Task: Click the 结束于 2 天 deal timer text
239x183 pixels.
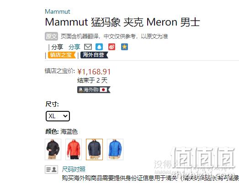Action: point(92,80)
